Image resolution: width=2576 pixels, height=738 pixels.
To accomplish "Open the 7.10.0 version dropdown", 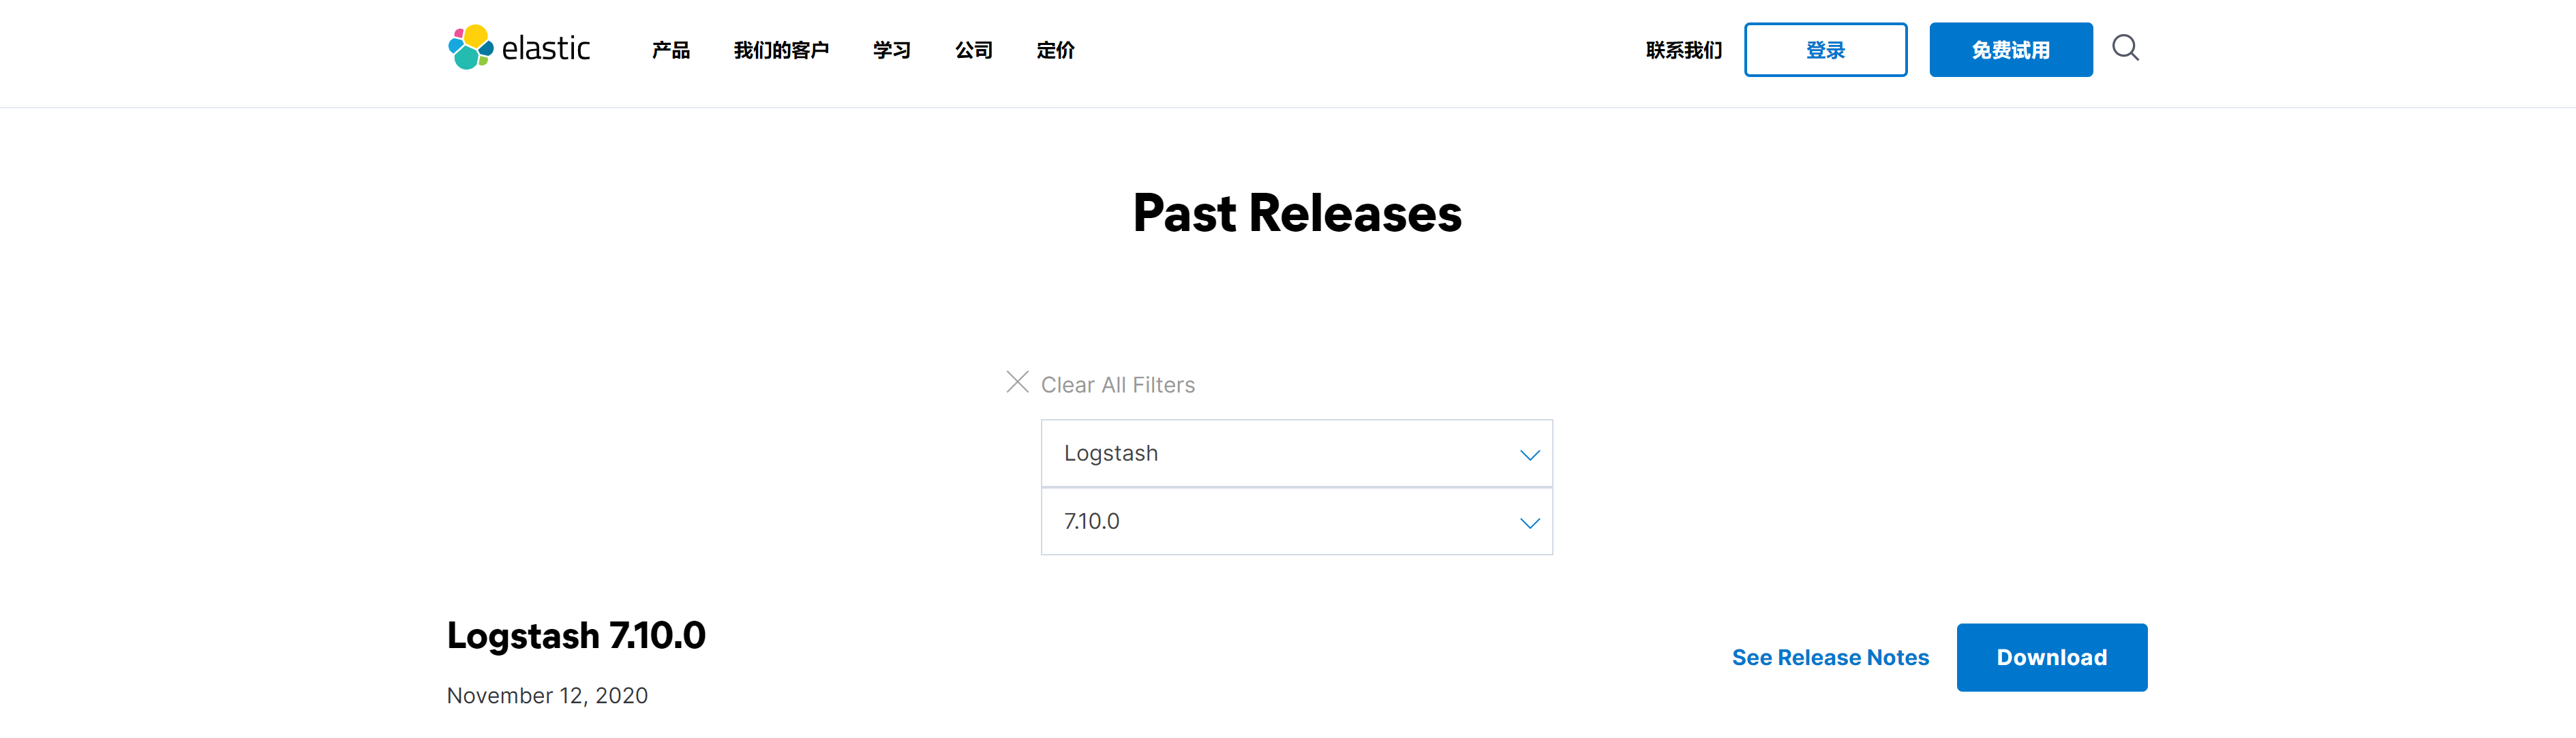I will pyautogui.click(x=1296, y=522).
